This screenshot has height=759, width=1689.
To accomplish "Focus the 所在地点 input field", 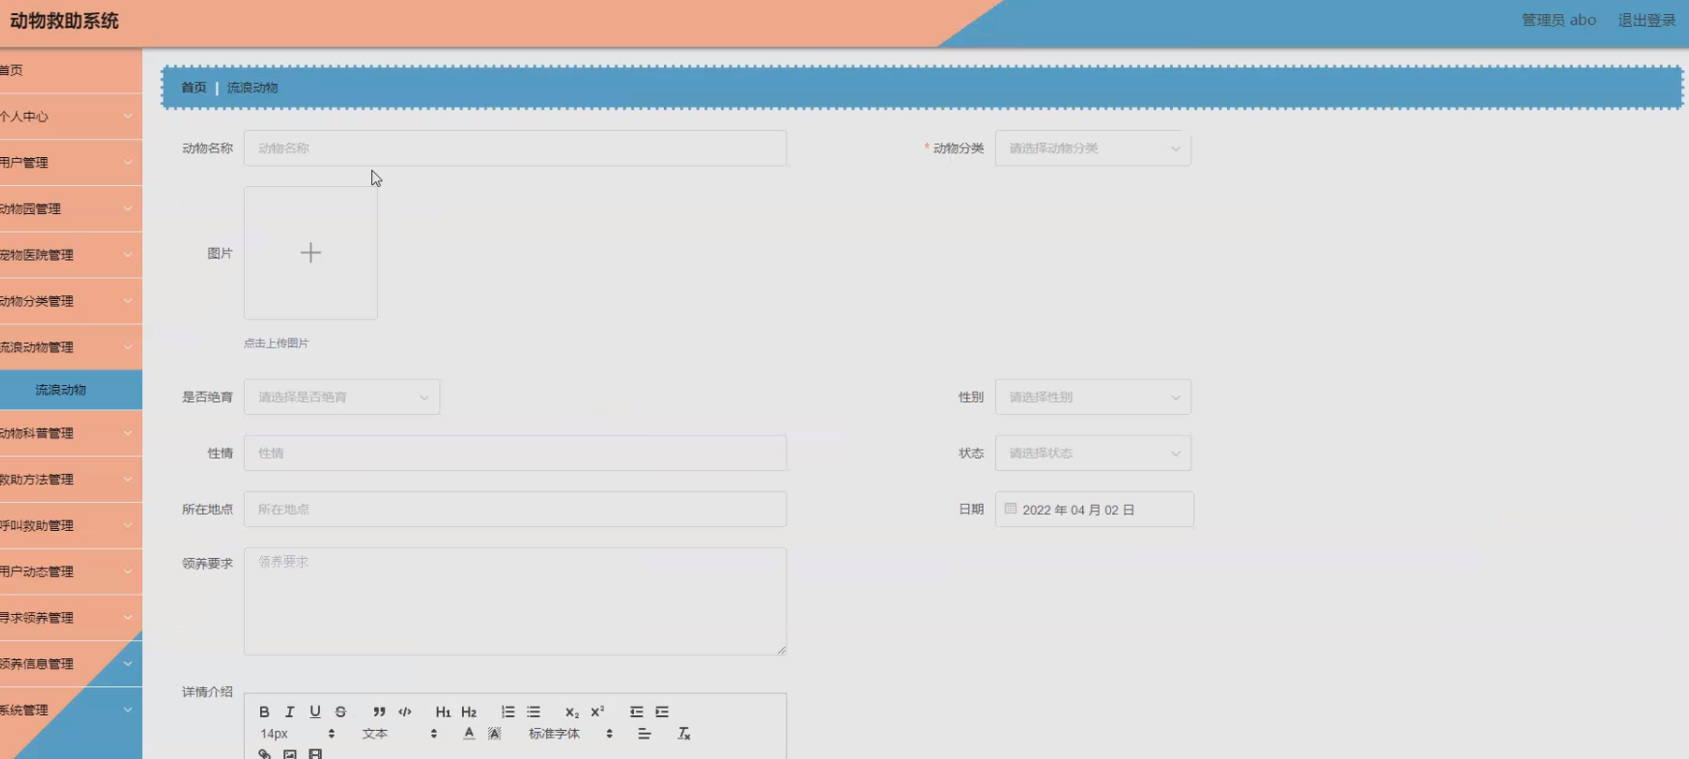I will 515,509.
